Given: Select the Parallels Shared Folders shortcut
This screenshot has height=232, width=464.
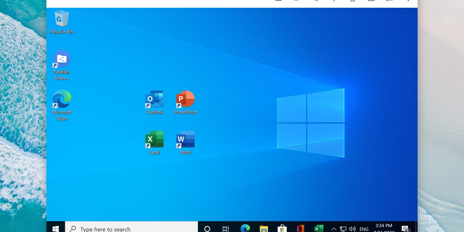Looking at the screenshot, I should click(x=62, y=60).
